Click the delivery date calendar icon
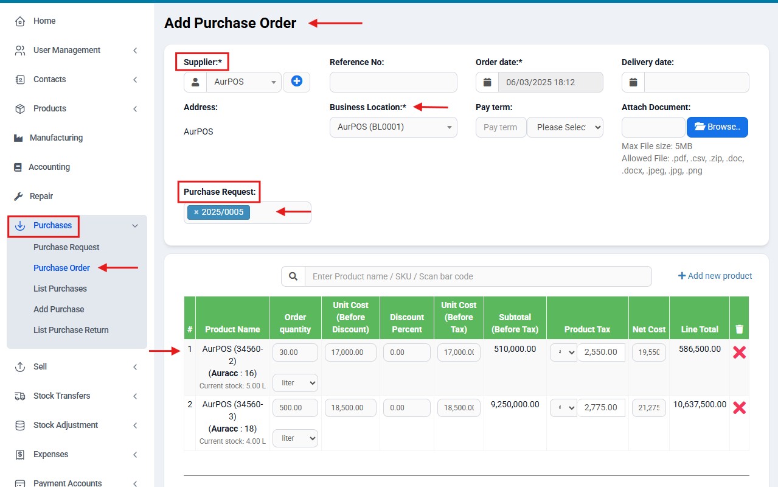 [633, 82]
